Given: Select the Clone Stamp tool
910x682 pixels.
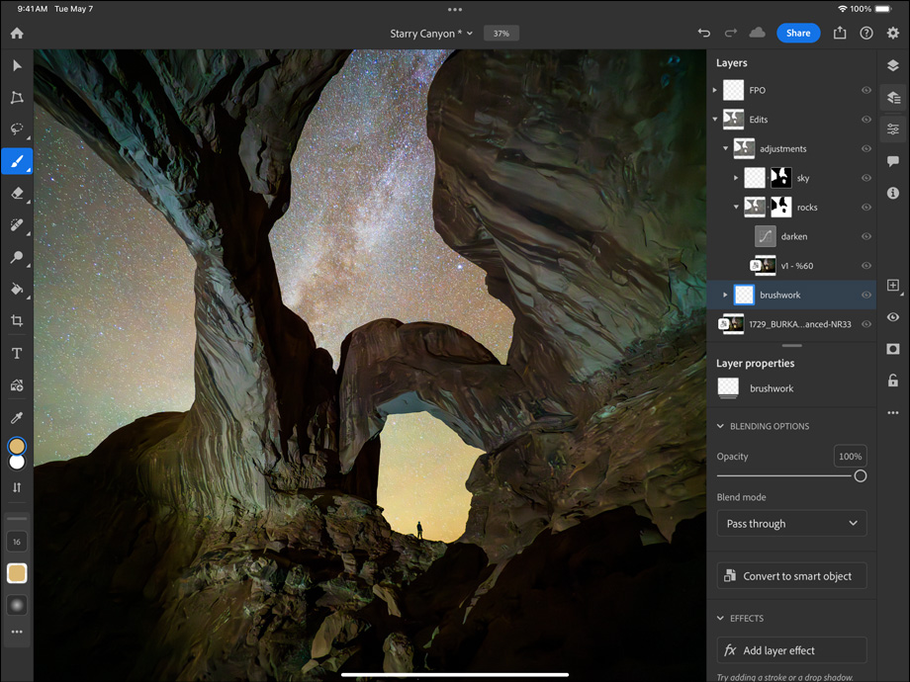Looking at the screenshot, I should pyautogui.click(x=16, y=258).
